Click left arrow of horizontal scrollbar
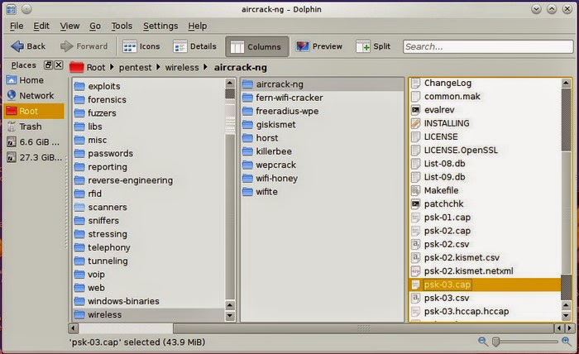This screenshot has height=354, width=579. click(x=73, y=328)
